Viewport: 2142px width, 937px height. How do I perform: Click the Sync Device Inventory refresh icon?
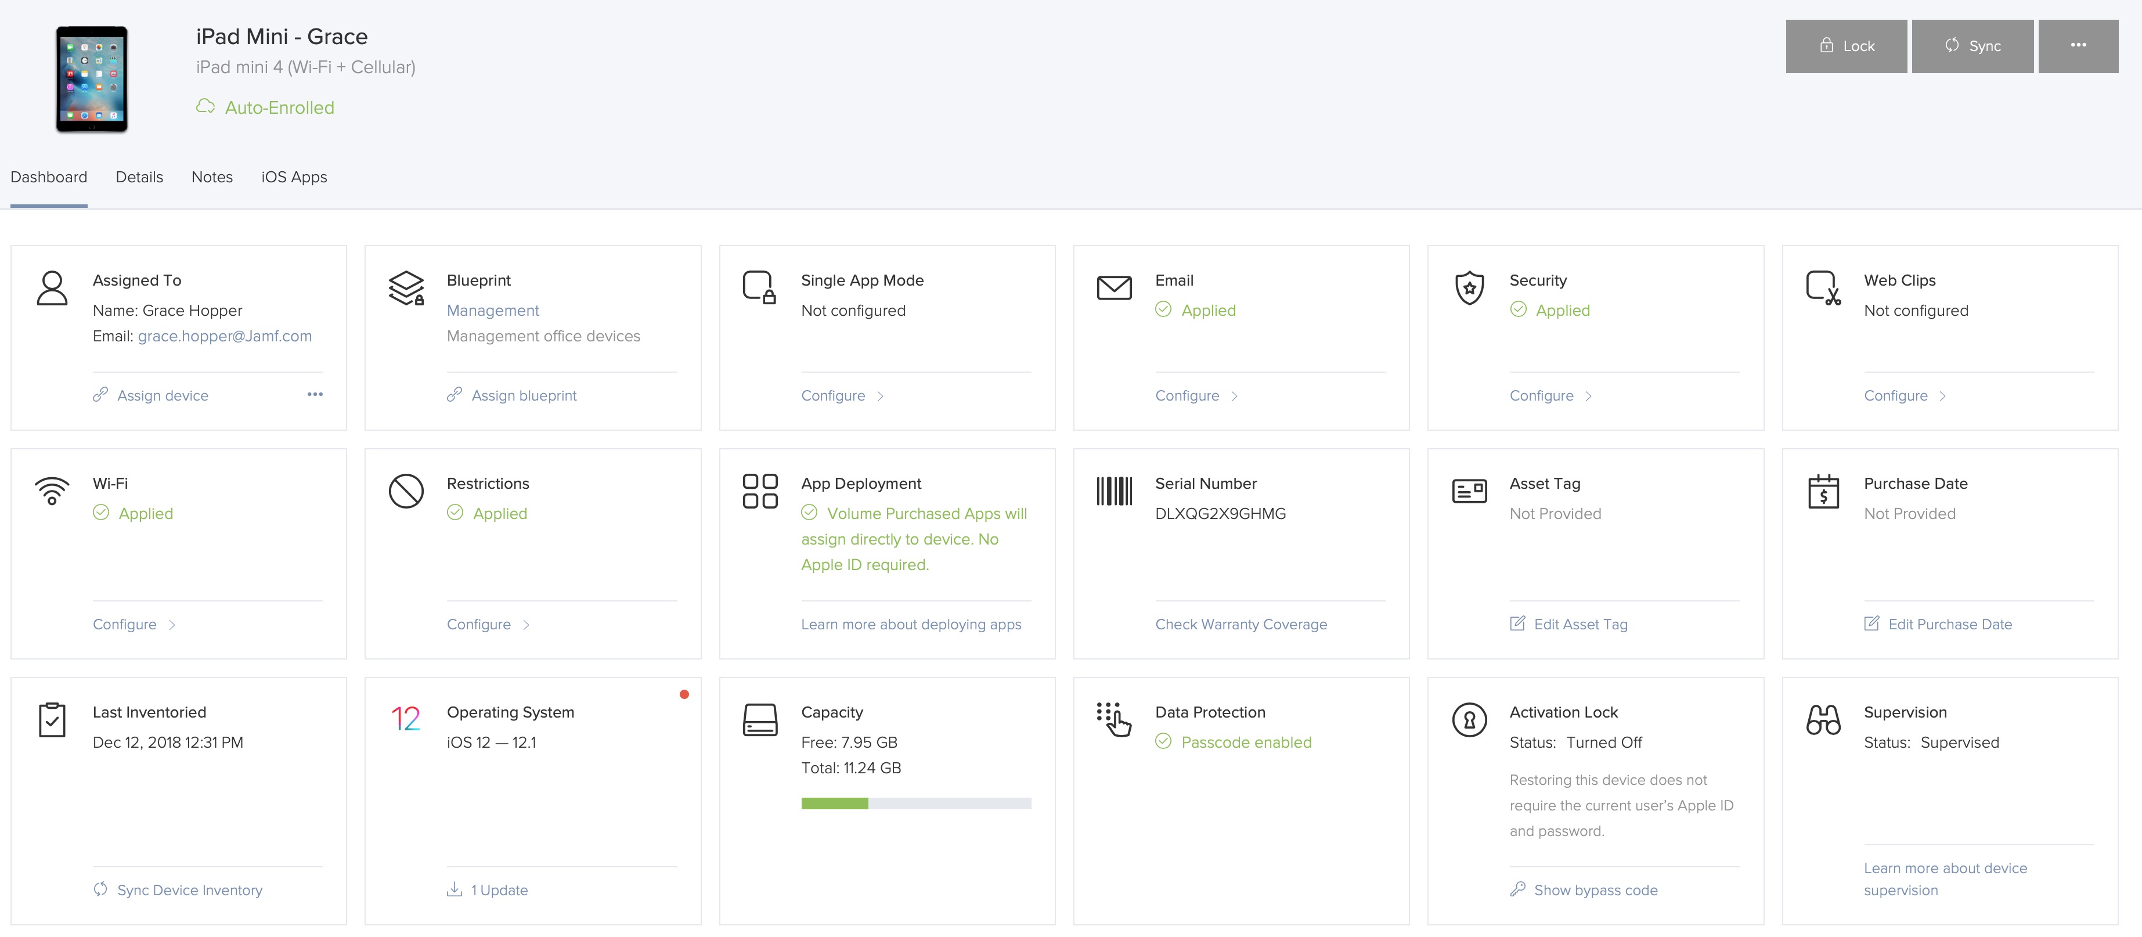pos(100,889)
